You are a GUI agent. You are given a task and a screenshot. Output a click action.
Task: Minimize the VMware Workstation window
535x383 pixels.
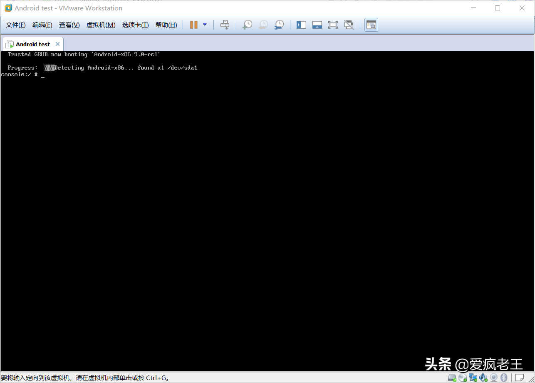[x=473, y=8]
